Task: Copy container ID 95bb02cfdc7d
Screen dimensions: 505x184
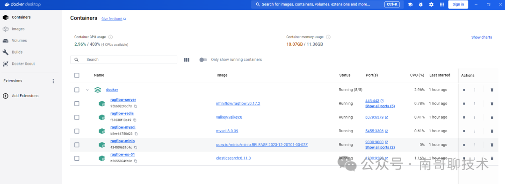Action: pos(136,106)
